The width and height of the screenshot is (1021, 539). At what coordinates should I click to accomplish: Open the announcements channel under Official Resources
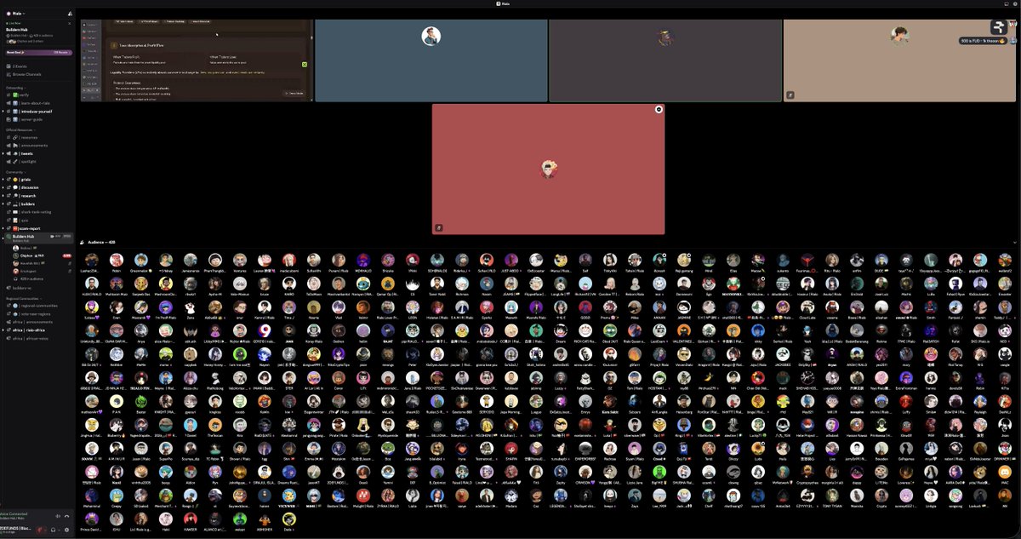[38, 146]
